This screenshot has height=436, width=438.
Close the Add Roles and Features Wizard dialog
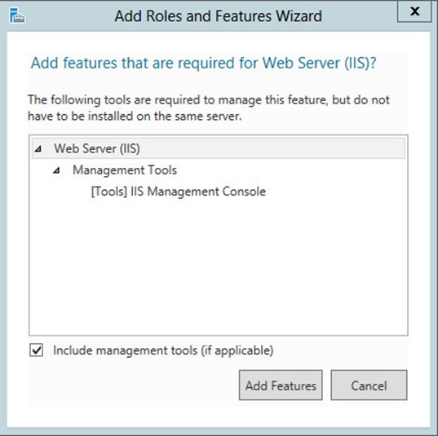pyautogui.click(x=414, y=11)
